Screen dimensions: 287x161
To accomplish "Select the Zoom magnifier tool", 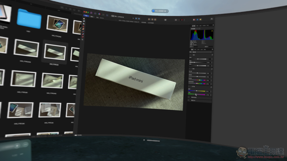I will 84,21.
